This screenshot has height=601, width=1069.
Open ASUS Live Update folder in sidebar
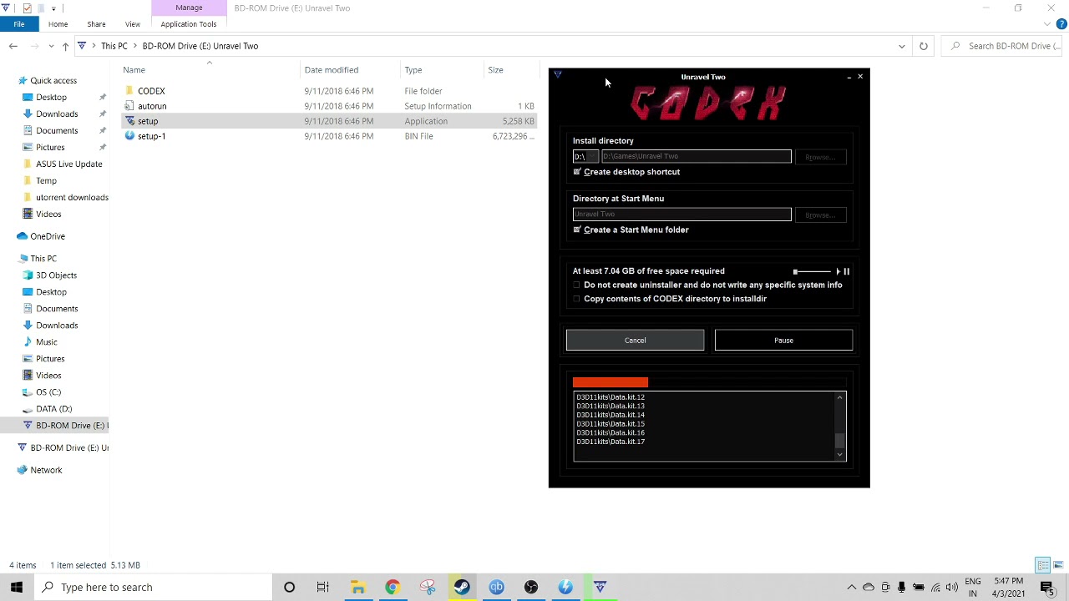[x=69, y=164]
